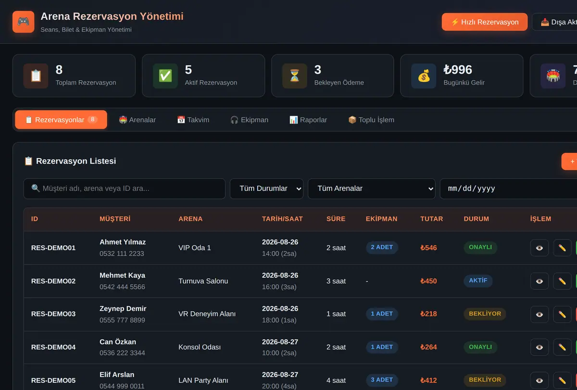Open the Raporlar tab

click(x=308, y=120)
